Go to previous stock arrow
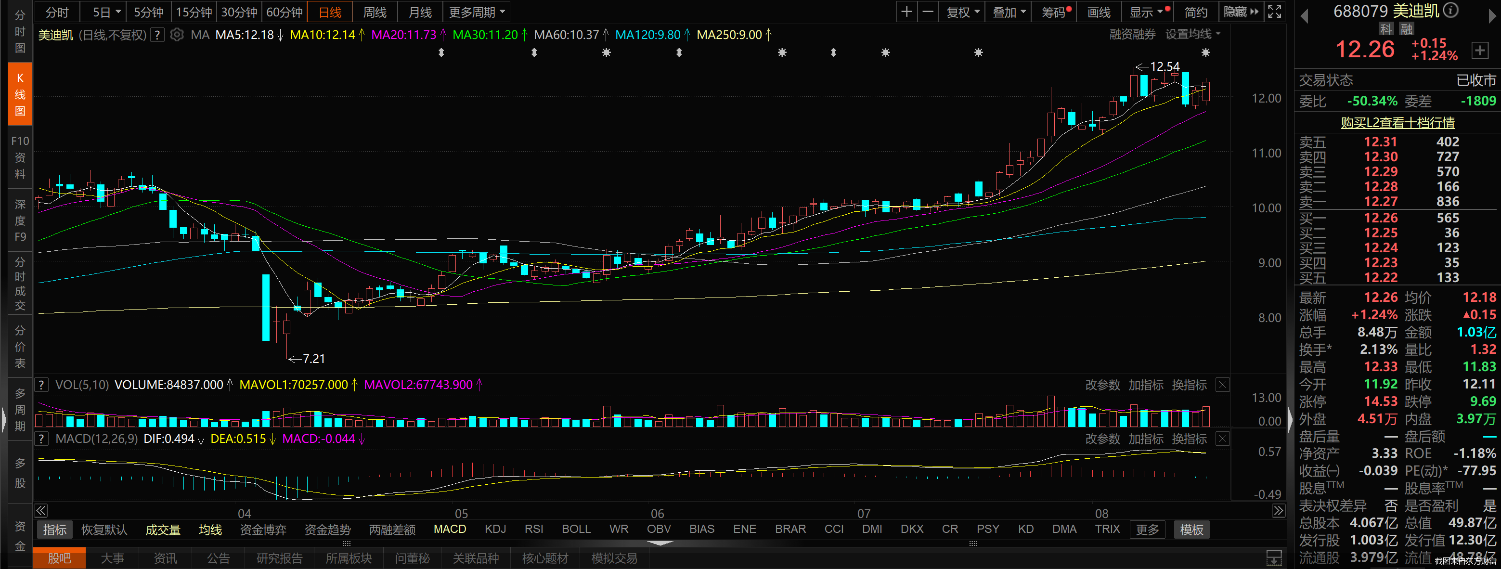 coord(1304,16)
